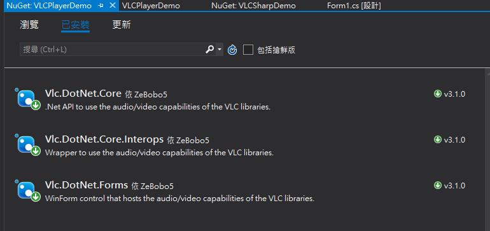
Task: Pin the NuGet: VLCPlayerDemo tab
Action: click(101, 6)
